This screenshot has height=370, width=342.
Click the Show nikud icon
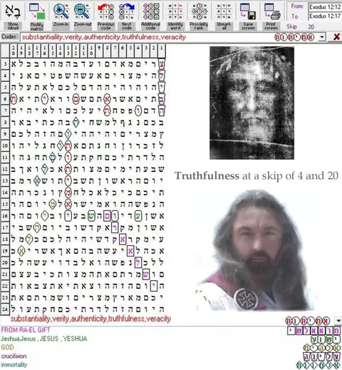click(x=13, y=11)
